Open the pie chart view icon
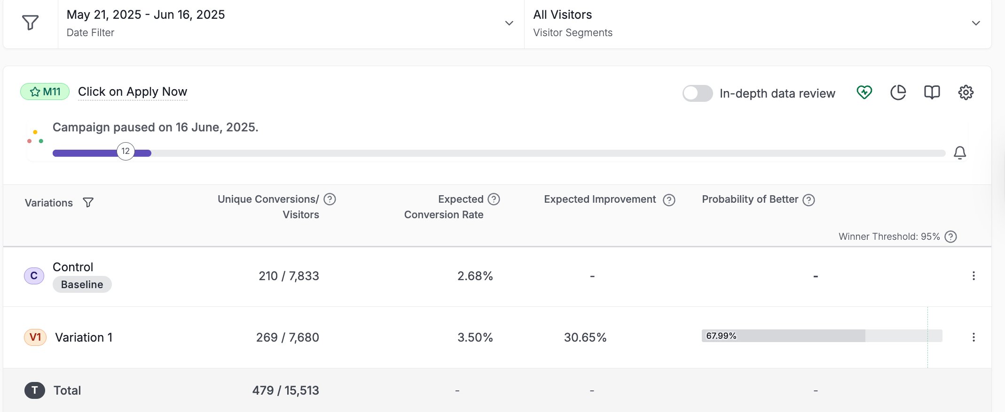Screen dimensions: 1005x412 click(x=898, y=92)
